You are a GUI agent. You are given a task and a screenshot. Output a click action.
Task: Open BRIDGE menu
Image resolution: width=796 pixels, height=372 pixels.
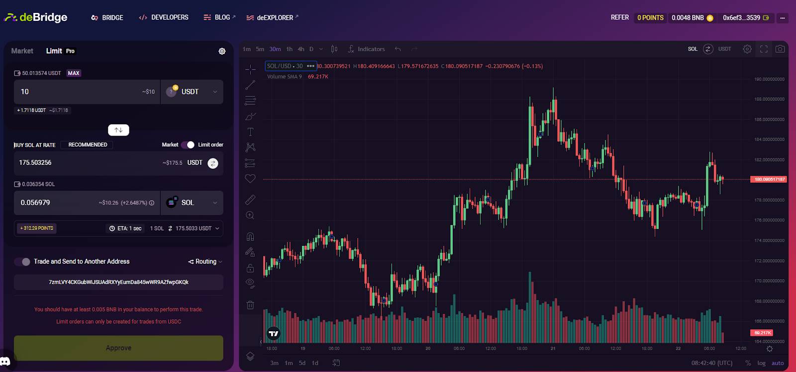click(107, 18)
